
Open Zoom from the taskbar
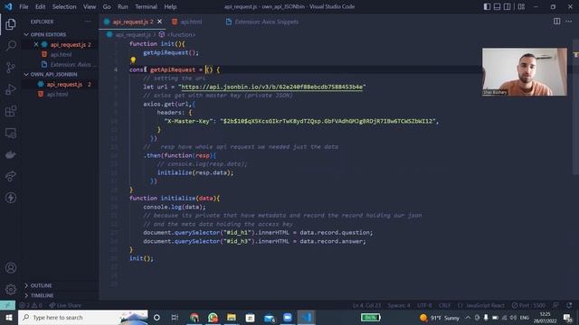288,318
